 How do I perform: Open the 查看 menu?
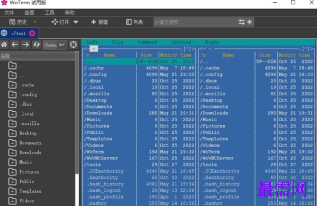pyautogui.click(x=29, y=13)
